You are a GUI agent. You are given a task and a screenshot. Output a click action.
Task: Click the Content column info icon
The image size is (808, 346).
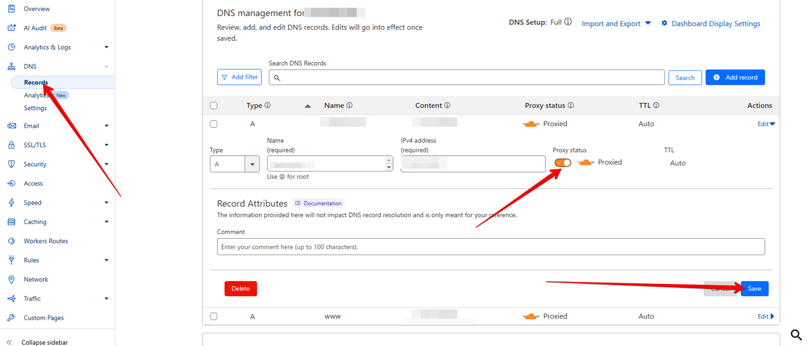447,106
